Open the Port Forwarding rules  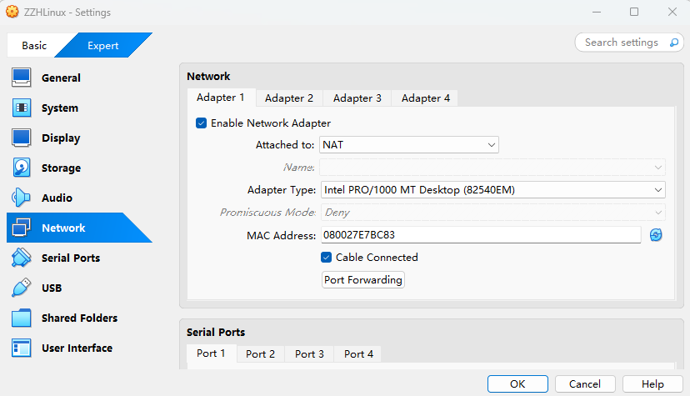pyautogui.click(x=363, y=280)
